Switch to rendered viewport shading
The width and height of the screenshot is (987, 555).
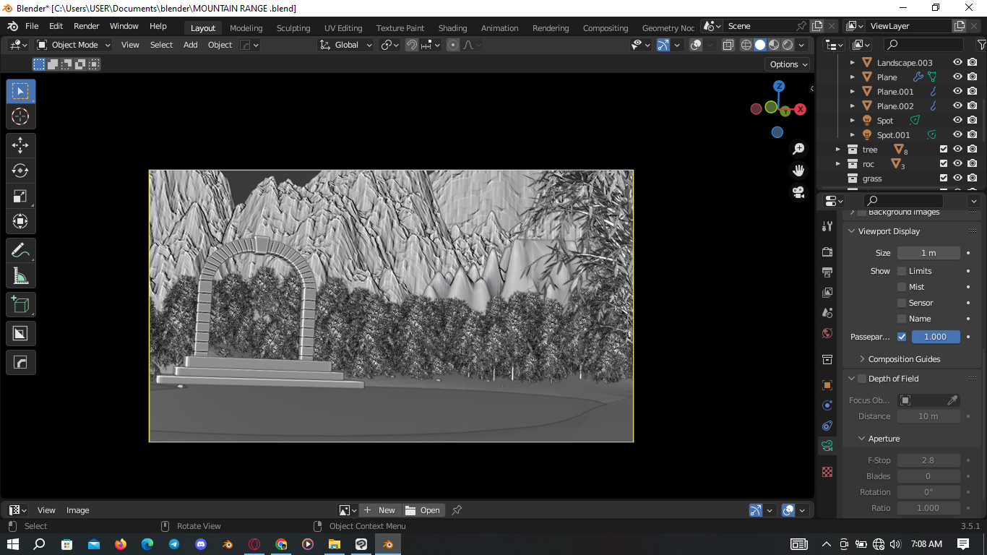click(x=788, y=45)
